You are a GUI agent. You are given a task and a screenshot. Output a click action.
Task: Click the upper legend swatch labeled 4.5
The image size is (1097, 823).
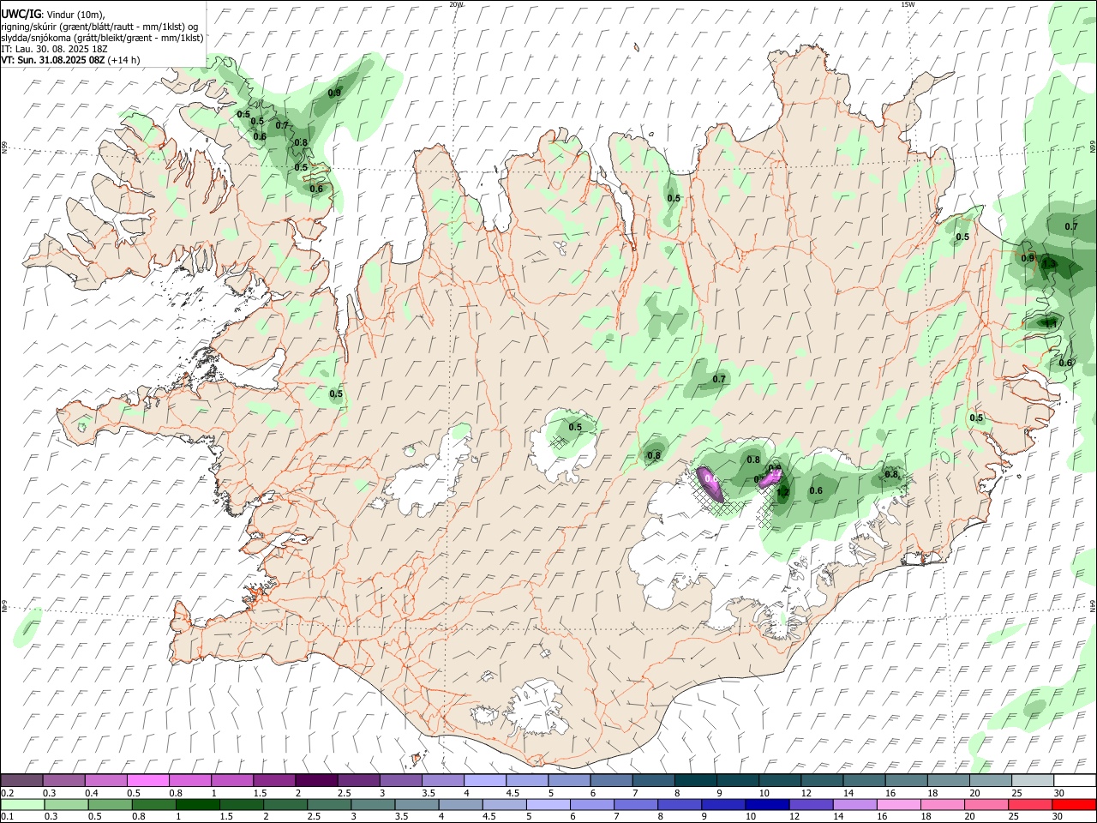pos(527,780)
